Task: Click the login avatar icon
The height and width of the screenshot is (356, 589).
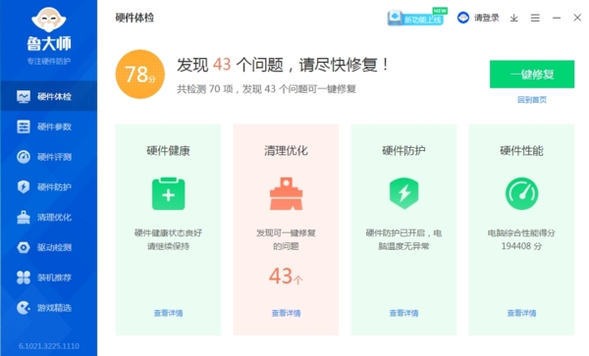Action: tap(463, 18)
